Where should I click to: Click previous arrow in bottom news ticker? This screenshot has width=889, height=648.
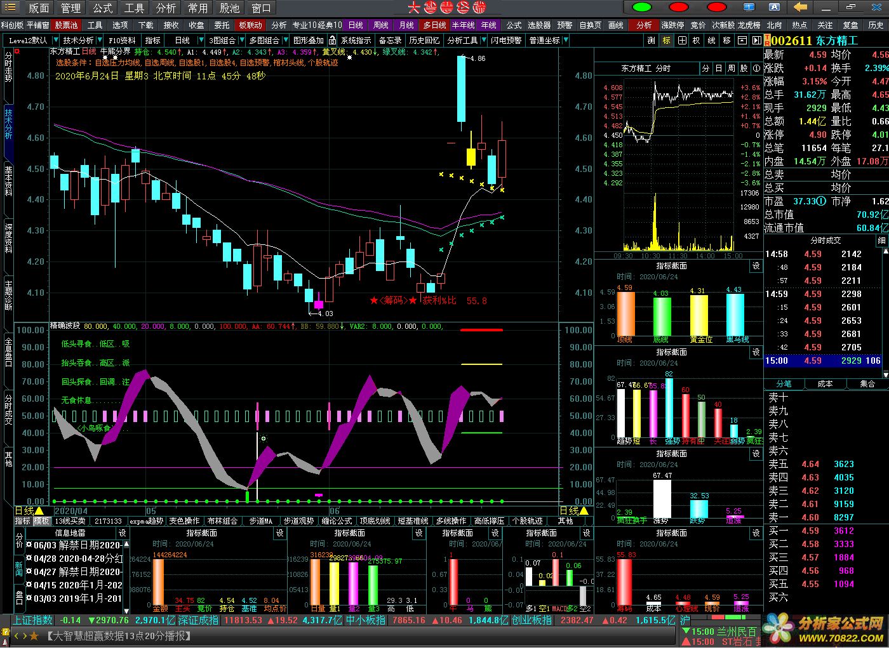pyautogui.click(x=16, y=635)
